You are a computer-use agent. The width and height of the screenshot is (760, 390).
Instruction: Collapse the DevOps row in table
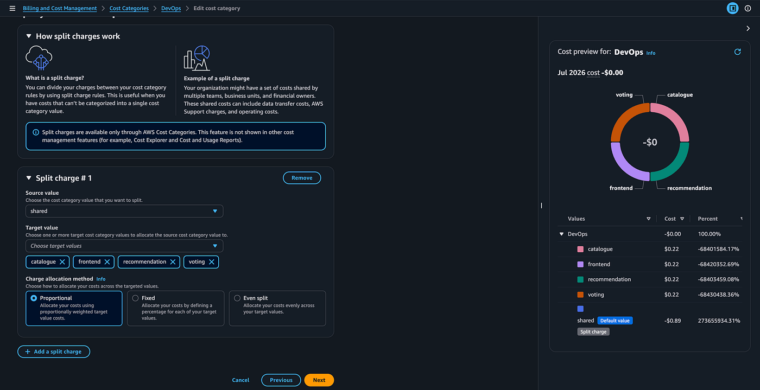(x=561, y=234)
